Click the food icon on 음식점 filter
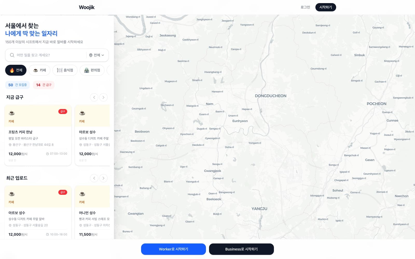This screenshot has height=259, width=415. coord(59,70)
